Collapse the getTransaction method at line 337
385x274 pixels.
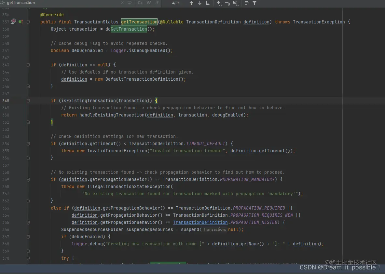pyautogui.click(x=28, y=22)
